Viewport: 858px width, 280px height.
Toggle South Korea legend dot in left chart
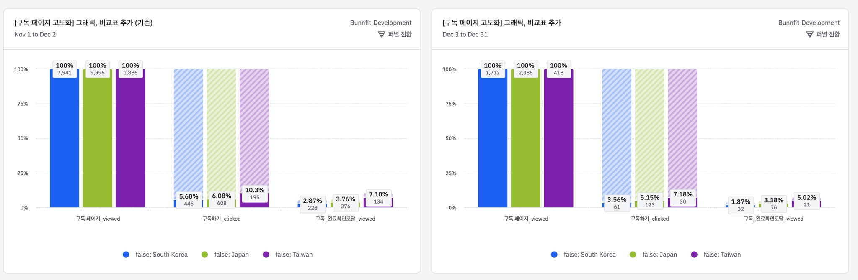126,255
